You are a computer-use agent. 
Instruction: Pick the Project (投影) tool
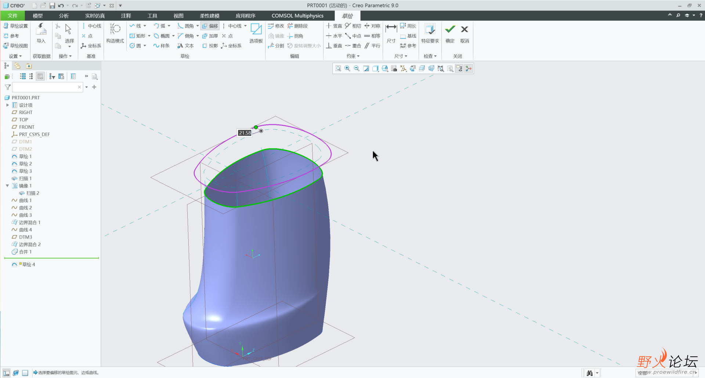pyautogui.click(x=210, y=46)
